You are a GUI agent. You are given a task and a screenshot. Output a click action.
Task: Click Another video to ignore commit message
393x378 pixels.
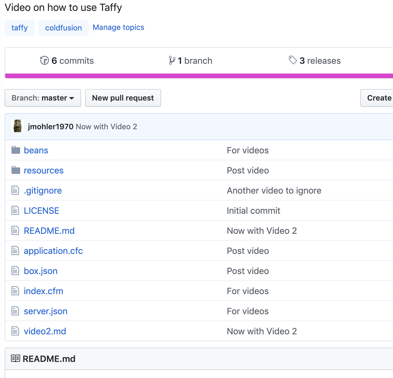point(274,190)
